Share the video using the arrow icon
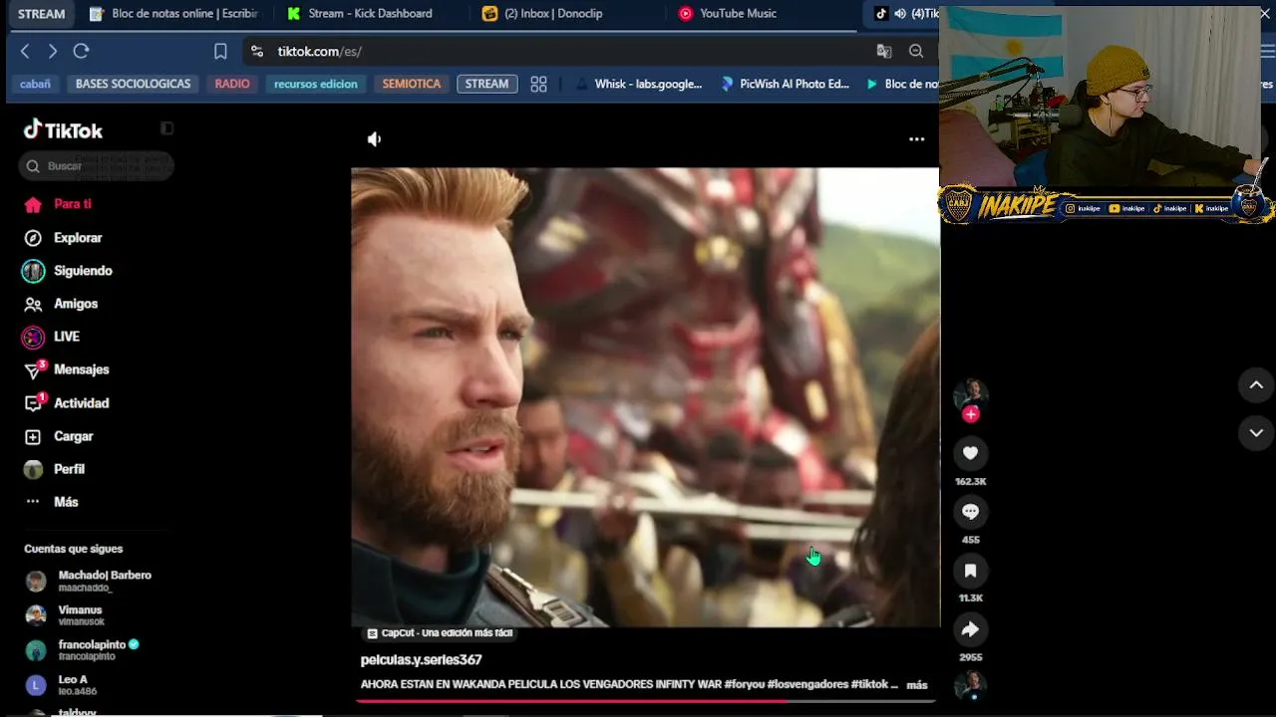This screenshot has height=717, width=1276. [970, 629]
